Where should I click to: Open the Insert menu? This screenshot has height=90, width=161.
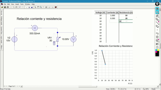pyautogui.click(x=17, y=4)
